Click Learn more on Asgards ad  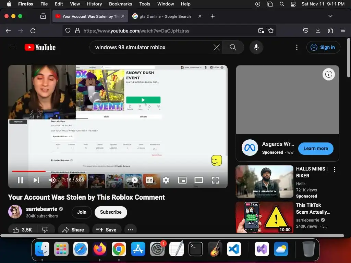[316, 148]
